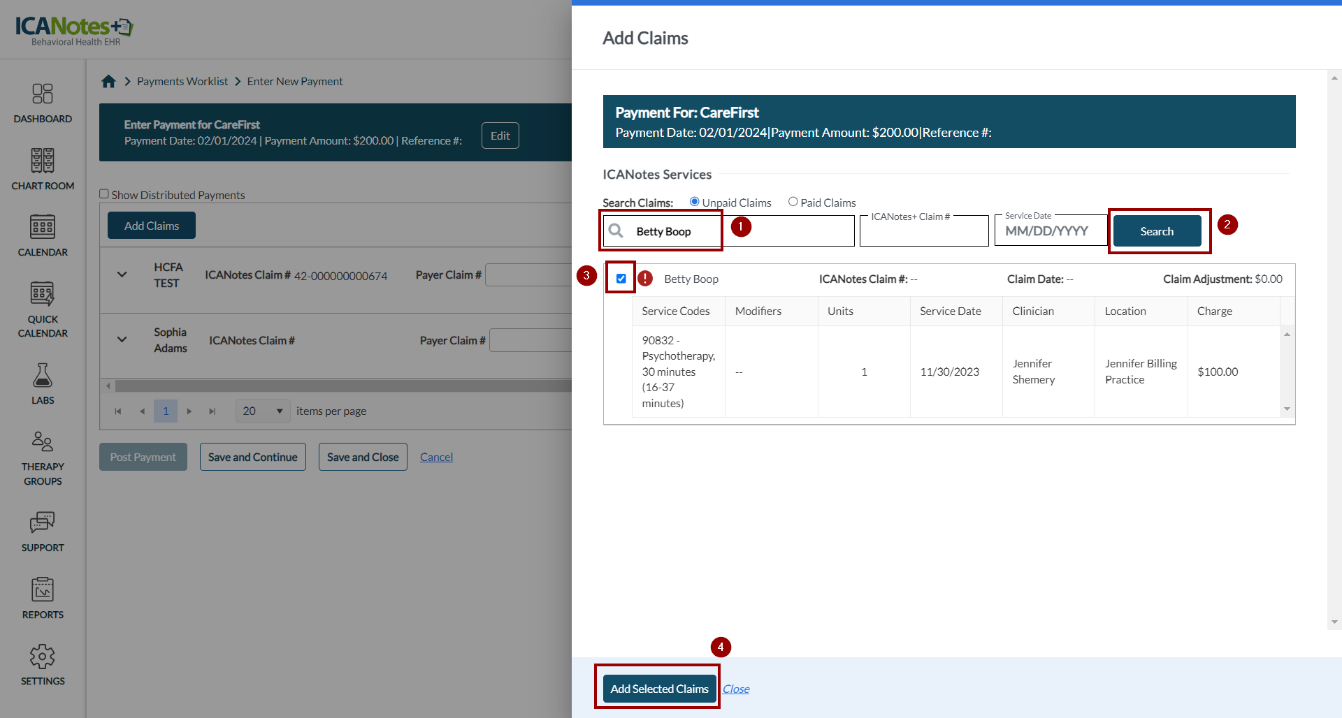Image resolution: width=1342 pixels, height=718 pixels.
Task: Open Payments Worklist breadcrumb
Action: pos(182,82)
